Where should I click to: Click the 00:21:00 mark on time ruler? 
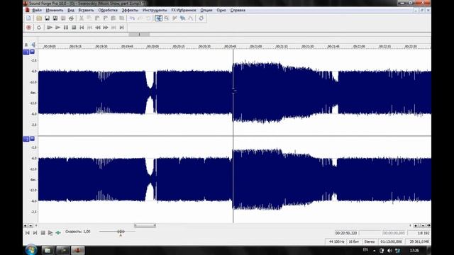click(256, 46)
